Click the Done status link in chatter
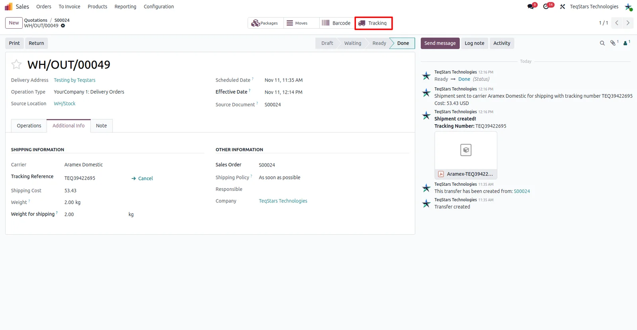Viewport: 637px width, 330px height. (x=464, y=79)
